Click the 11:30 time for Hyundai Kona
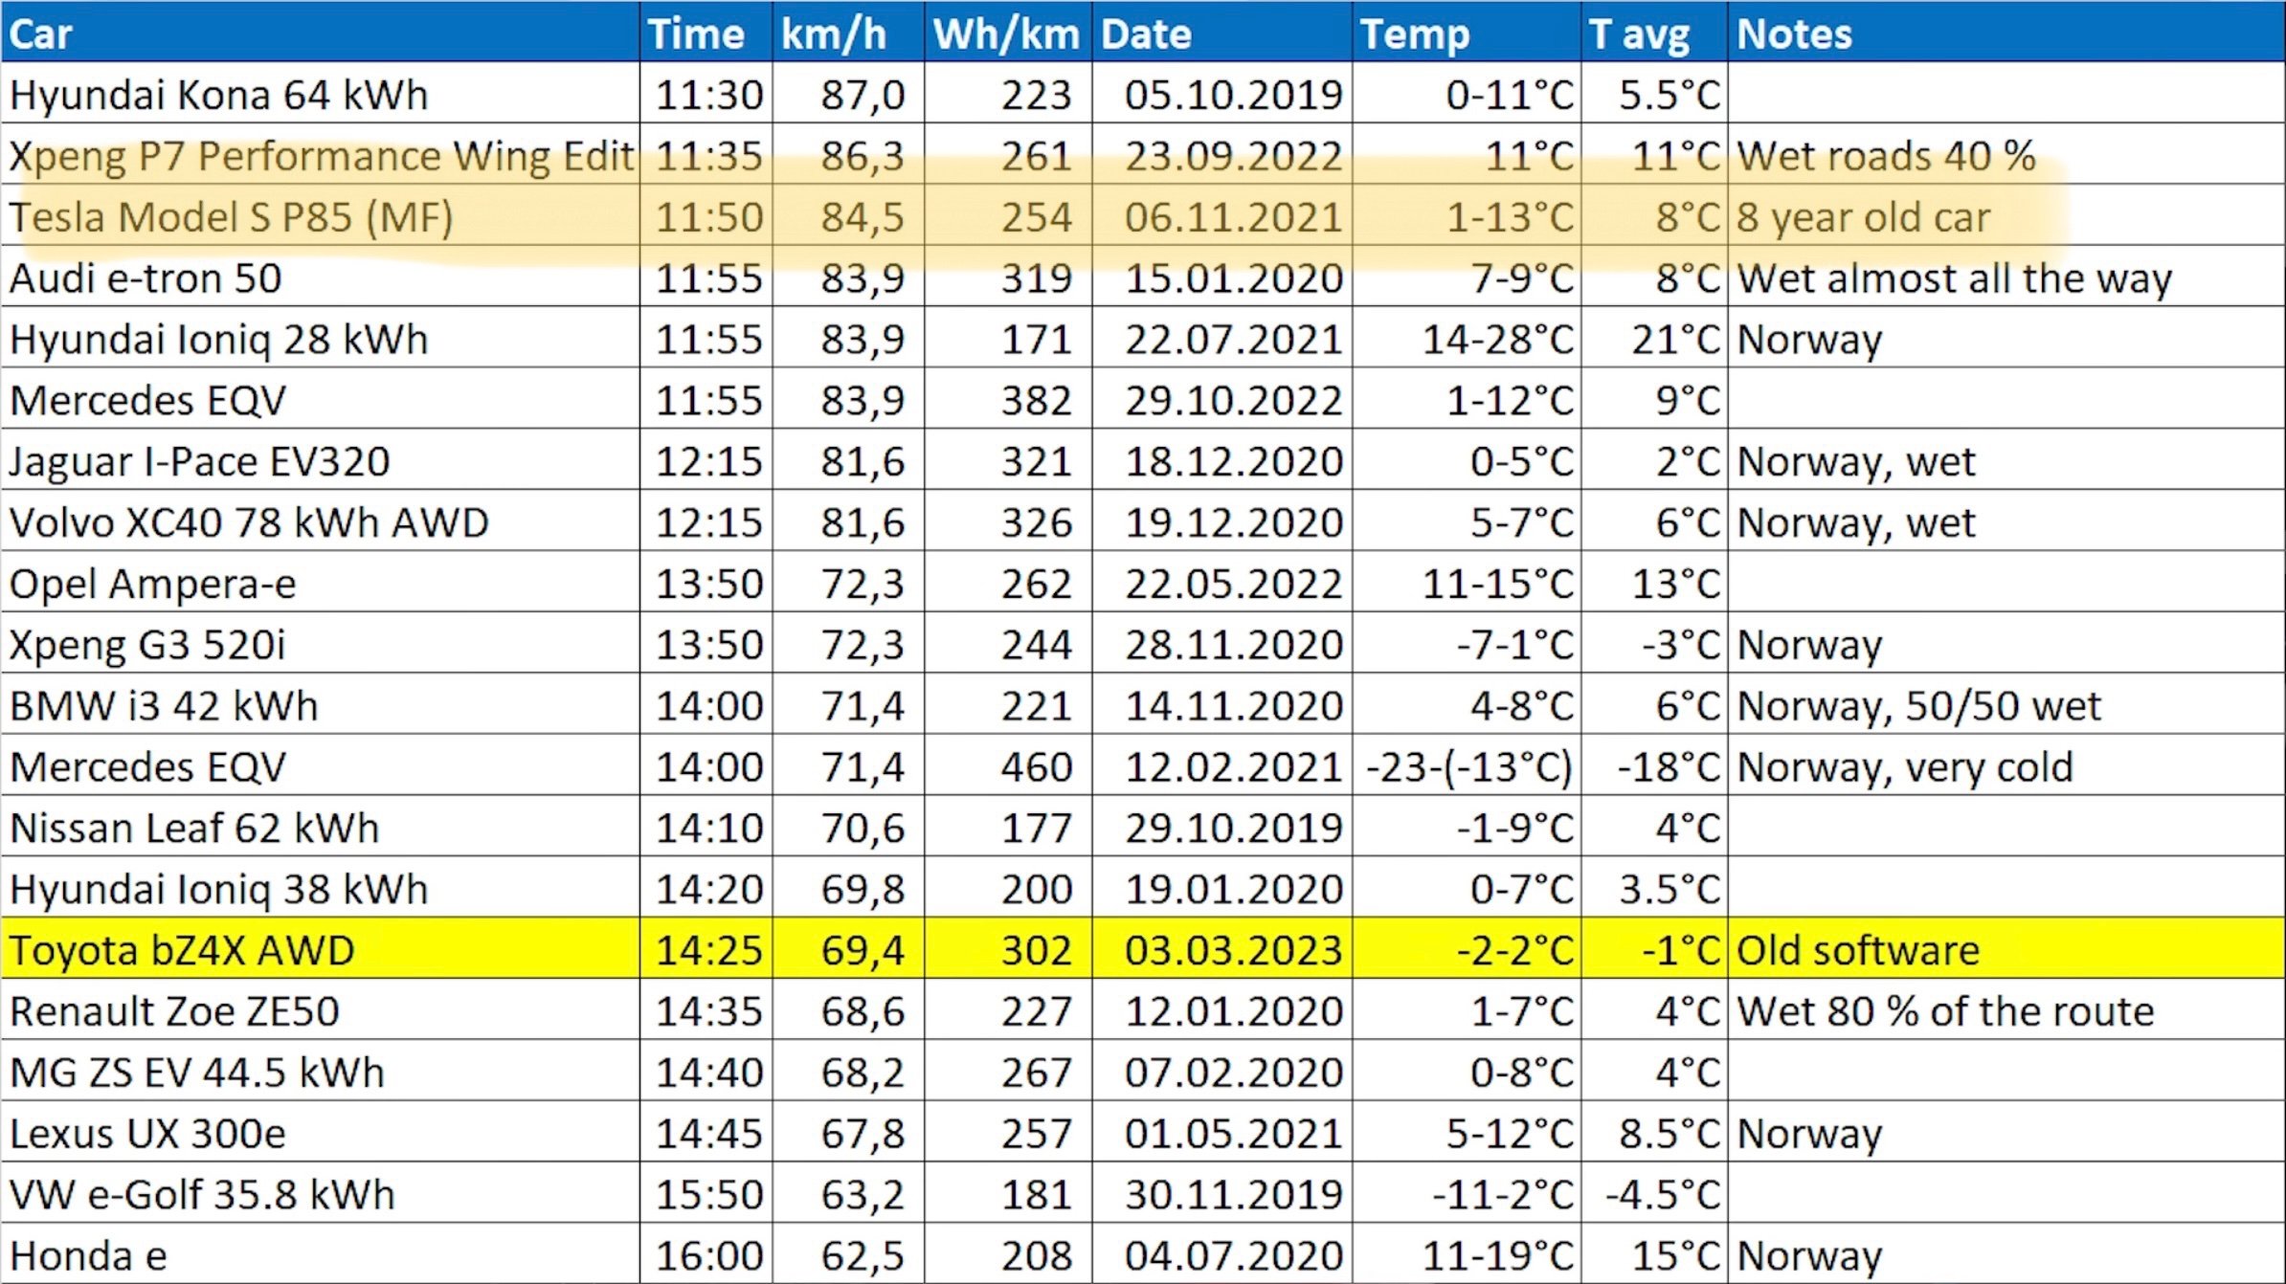Screen dimensions: 2286x1284 point(706,94)
